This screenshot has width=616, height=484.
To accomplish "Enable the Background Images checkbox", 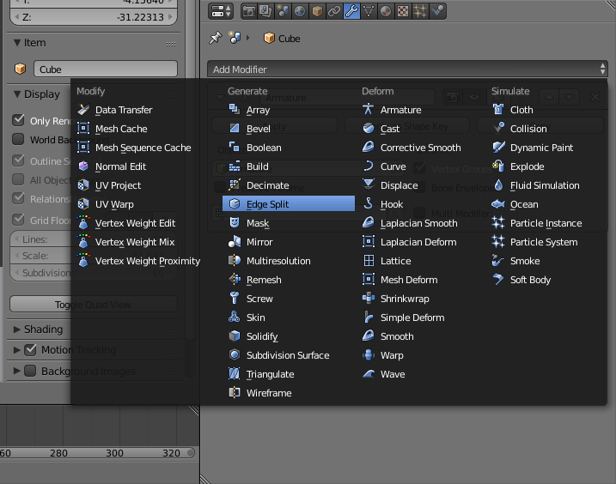I will [x=30, y=372].
